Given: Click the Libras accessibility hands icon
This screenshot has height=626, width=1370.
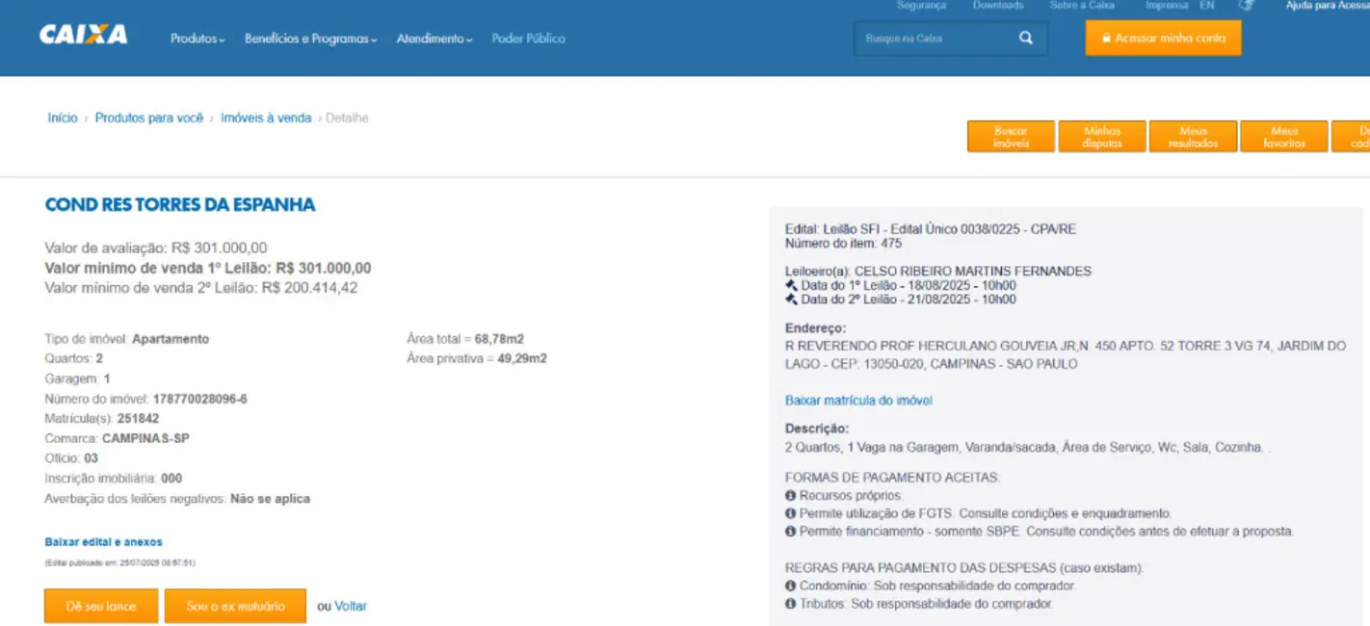Looking at the screenshot, I should click(x=1246, y=6).
